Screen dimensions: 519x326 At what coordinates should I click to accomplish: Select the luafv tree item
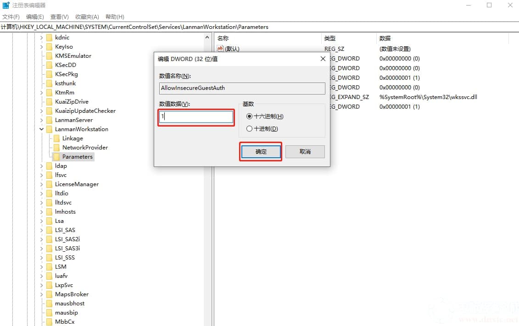(61, 276)
